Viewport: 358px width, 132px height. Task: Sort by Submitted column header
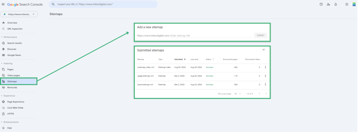180,59
